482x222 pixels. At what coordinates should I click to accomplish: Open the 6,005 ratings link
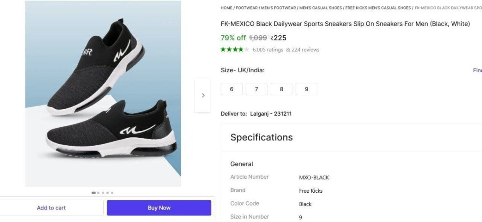pos(268,50)
